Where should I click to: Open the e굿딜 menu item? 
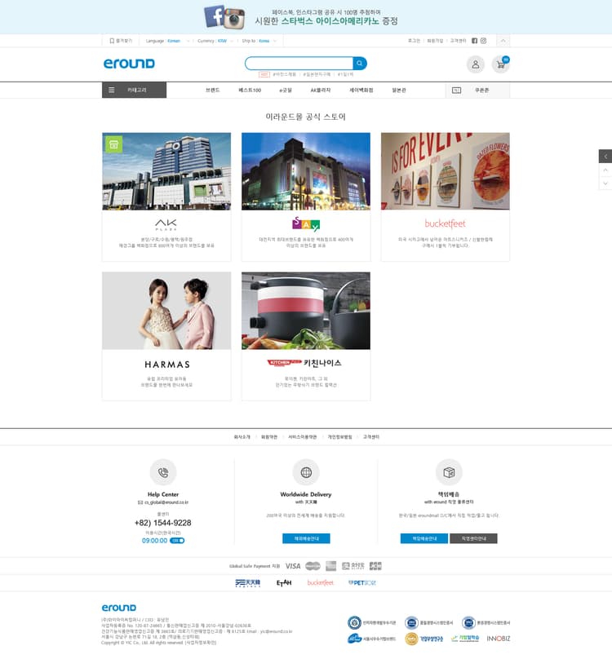point(286,90)
